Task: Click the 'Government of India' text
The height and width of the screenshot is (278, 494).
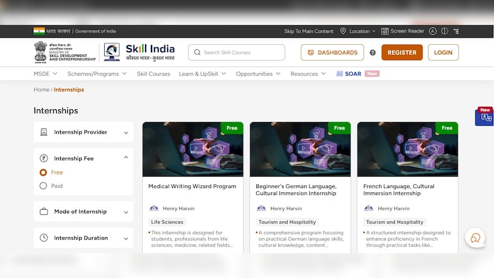Action: (x=95, y=31)
